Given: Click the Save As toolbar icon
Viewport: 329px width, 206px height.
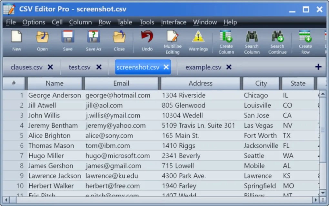Looking at the screenshot, I should [93, 41].
